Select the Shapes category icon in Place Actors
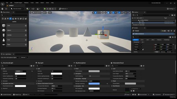 click(11, 19)
